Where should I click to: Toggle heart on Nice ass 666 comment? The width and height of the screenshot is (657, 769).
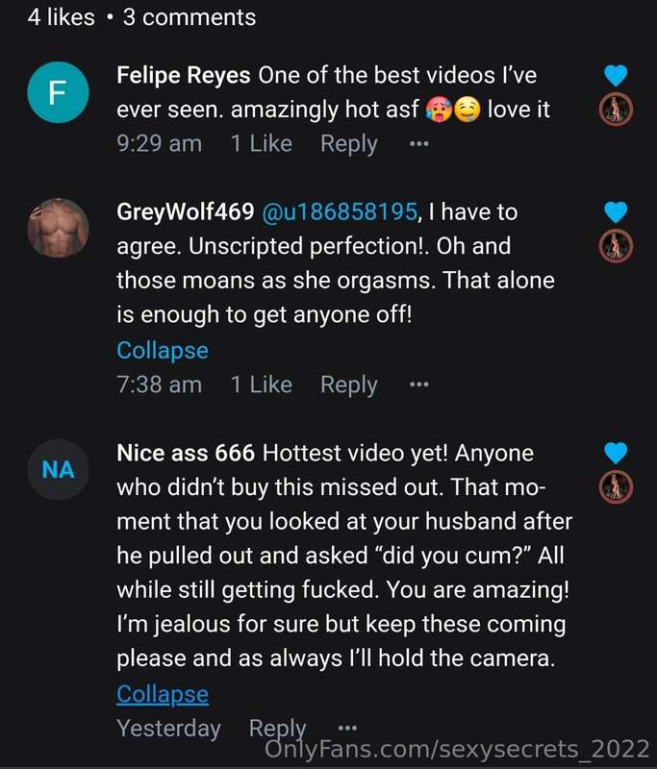[616, 453]
